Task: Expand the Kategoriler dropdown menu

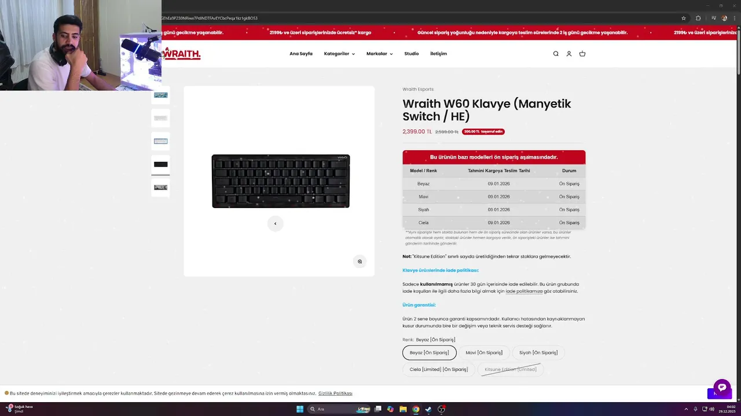Action: coord(339,54)
